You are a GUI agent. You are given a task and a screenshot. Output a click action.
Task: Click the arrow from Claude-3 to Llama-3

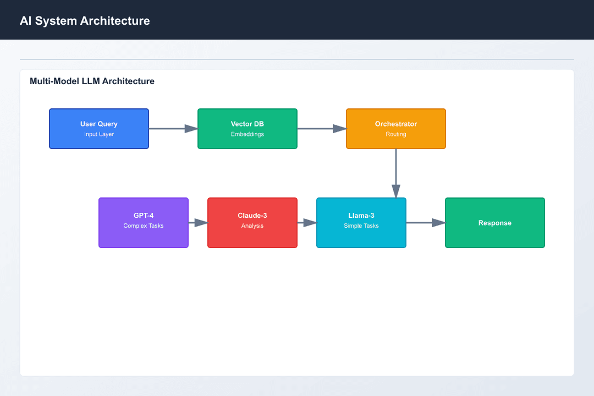click(307, 222)
